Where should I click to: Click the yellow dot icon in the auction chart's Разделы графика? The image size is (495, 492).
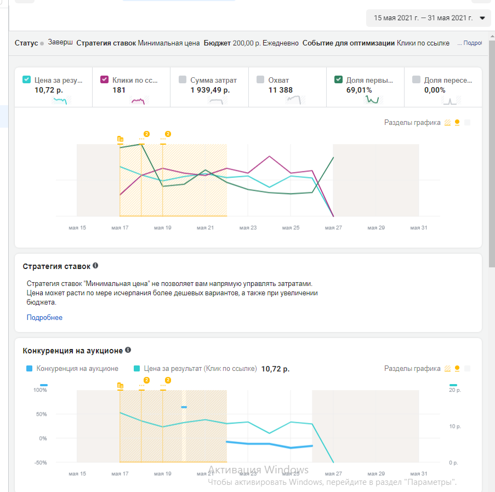point(457,369)
